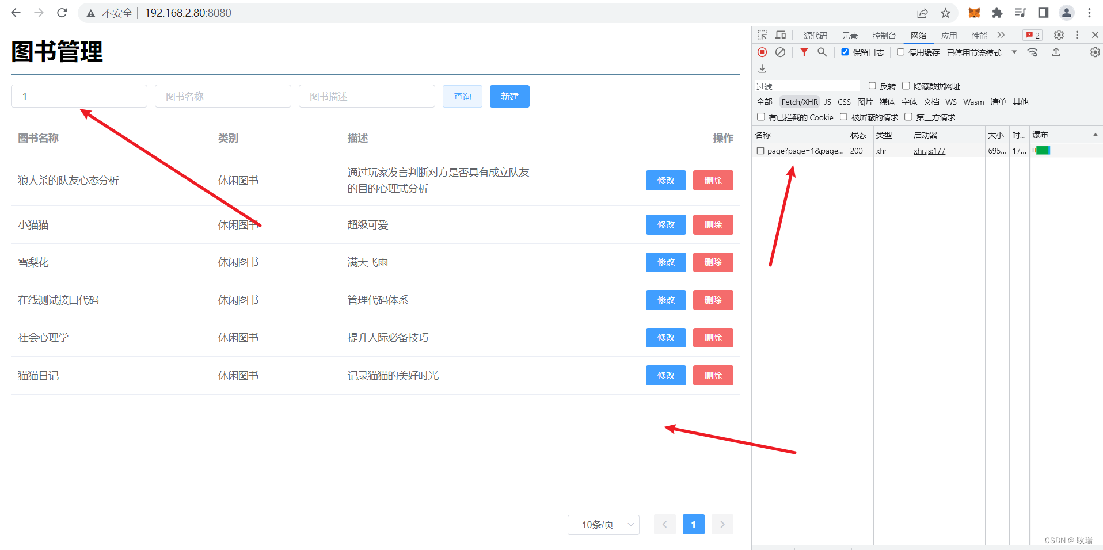Check the 隐藏数据网址 checkbox
This screenshot has width=1103, height=550.
click(906, 86)
